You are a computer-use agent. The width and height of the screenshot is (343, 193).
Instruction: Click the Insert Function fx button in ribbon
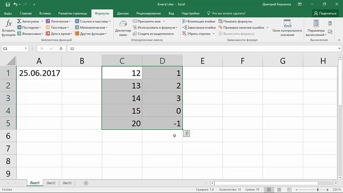pyautogui.click(x=9, y=28)
